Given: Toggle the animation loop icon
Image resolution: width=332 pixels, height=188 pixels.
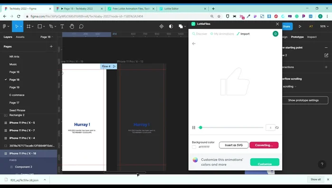Looking at the screenshot, I should coord(277,127).
